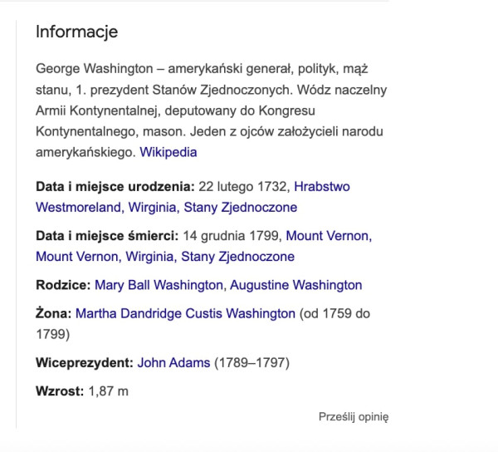Image resolution: width=498 pixels, height=452 pixels.
Task: Click the Rodzice label
Action: tap(63, 285)
